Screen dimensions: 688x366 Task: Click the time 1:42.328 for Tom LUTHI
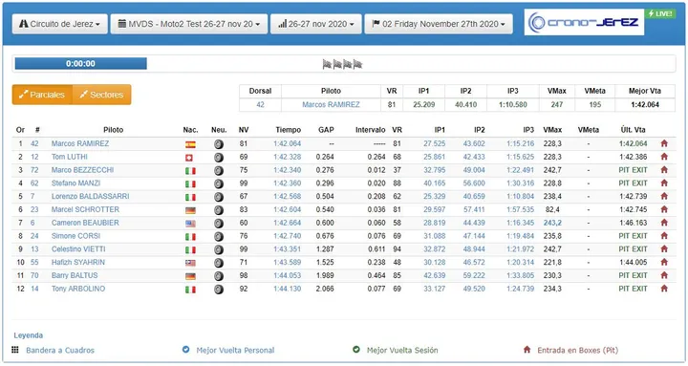tap(287, 157)
